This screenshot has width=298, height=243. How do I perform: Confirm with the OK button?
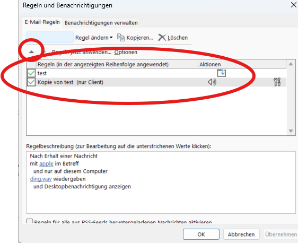(x=201, y=235)
